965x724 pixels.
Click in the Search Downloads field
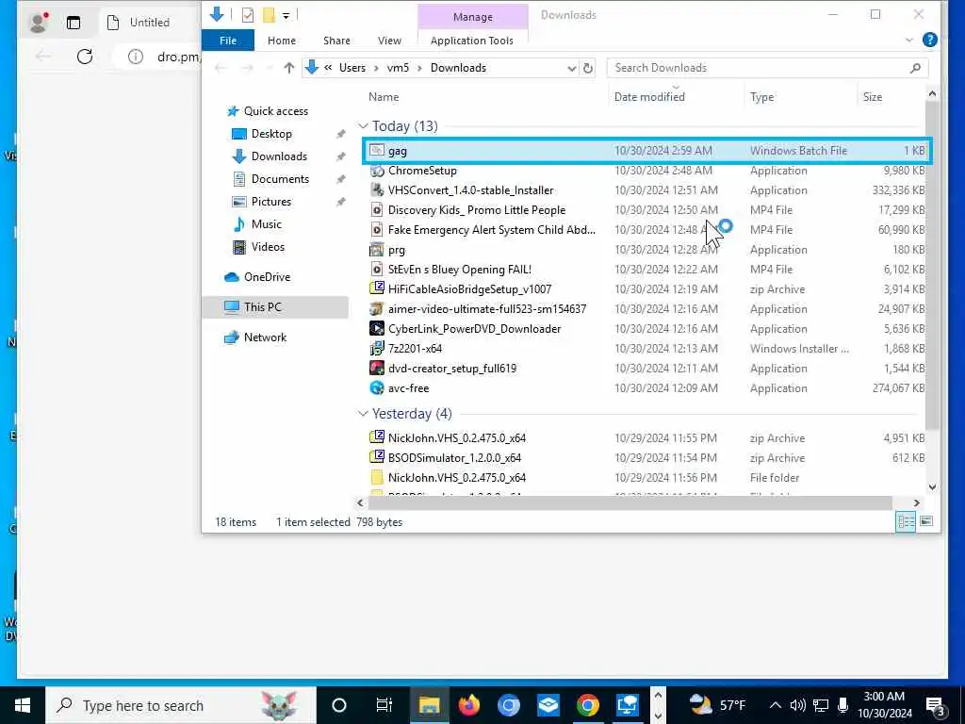point(767,68)
